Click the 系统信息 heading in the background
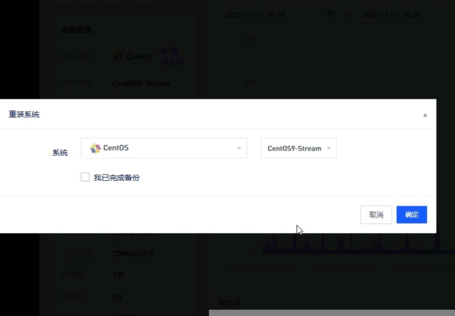Screen dimensions: 455x316 pos(76,30)
